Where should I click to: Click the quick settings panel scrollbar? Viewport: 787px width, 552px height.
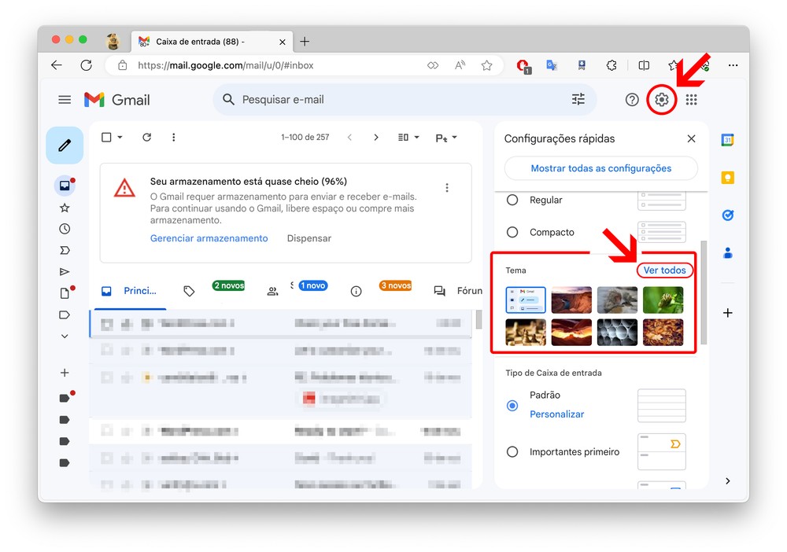click(704, 293)
